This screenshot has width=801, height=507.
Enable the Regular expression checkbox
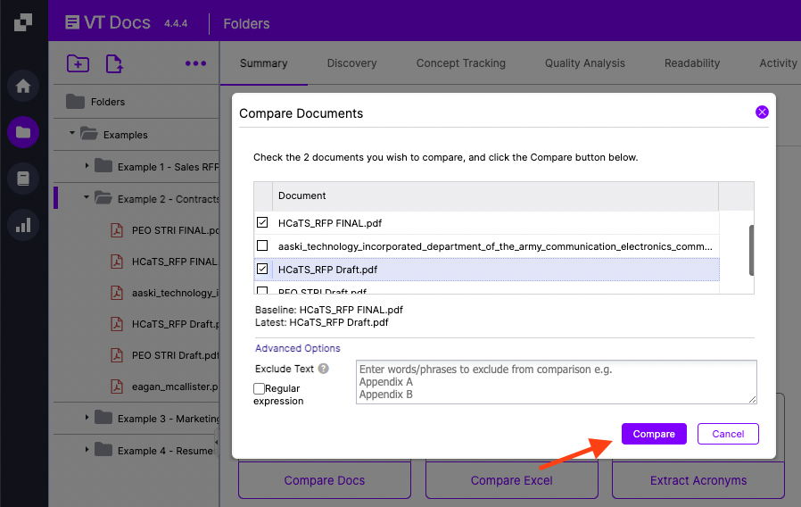click(x=259, y=389)
